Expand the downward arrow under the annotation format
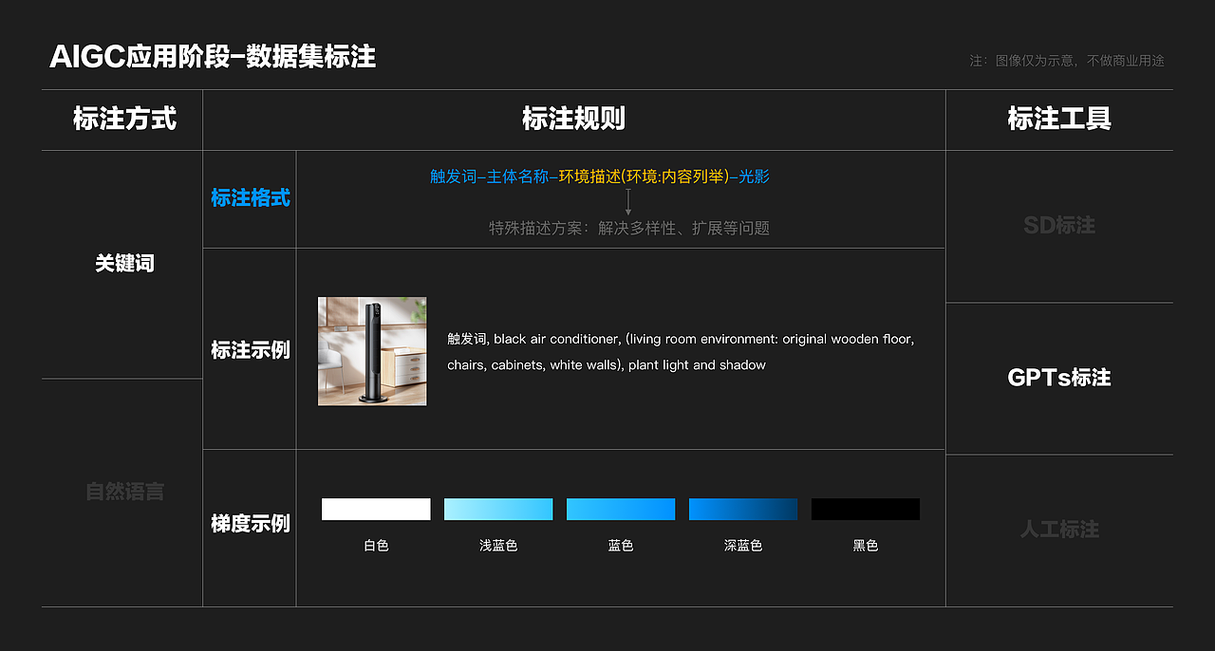Viewport: 1215px width, 651px height. (628, 200)
